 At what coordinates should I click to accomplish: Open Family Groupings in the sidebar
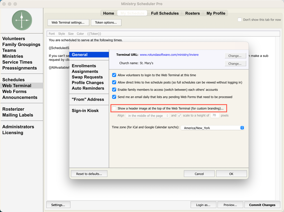pyautogui.click(x=21, y=45)
